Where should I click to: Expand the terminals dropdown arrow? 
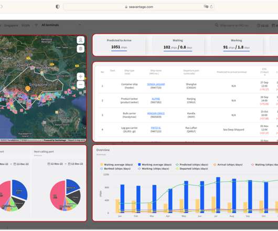[x=80, y=25]
